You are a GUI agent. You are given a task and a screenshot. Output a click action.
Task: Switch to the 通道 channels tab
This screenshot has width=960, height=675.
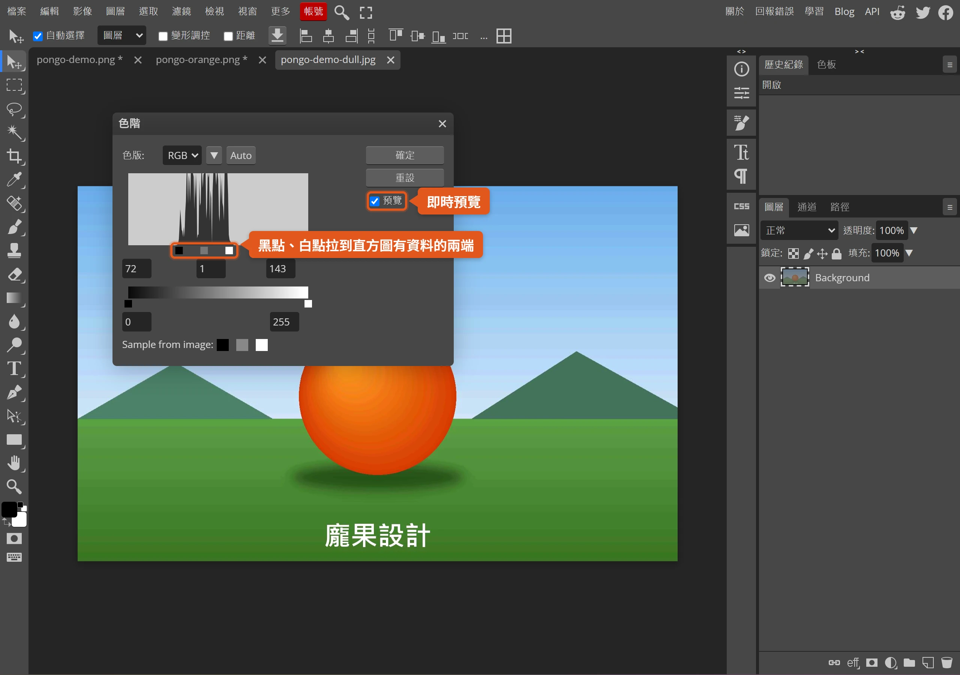click(x=807, y=207)
